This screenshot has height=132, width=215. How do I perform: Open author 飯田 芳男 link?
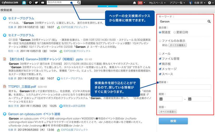(14, 106)
